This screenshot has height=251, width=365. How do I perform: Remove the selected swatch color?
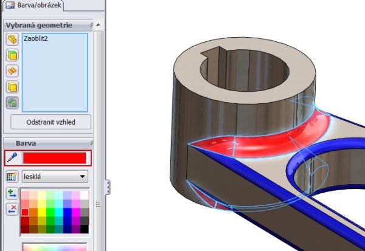point(12,209)
